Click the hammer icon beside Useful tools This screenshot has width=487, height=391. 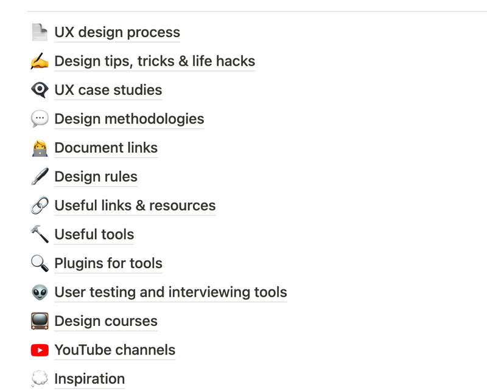tap(40, 234)
